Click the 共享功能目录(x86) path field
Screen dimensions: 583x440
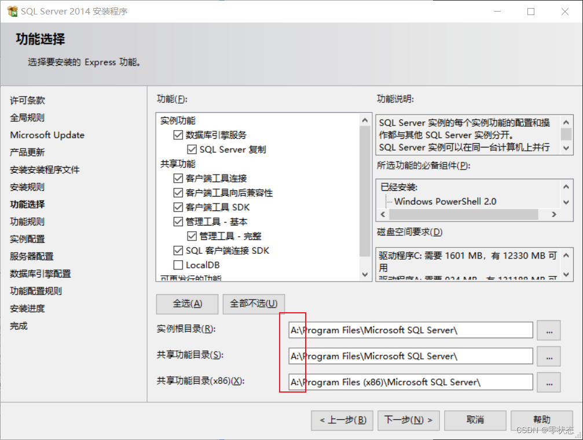click(411, 382)
